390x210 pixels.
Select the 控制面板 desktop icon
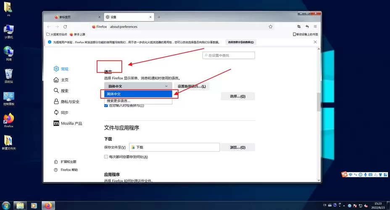[9, 98]
